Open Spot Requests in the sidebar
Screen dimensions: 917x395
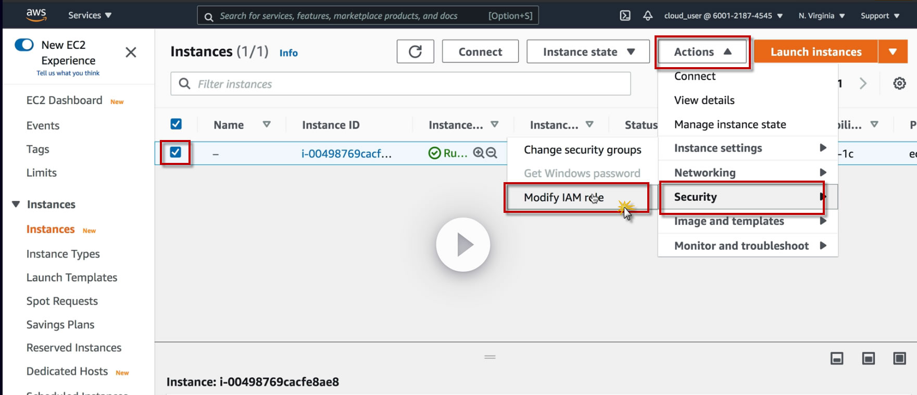pos(62,301)
